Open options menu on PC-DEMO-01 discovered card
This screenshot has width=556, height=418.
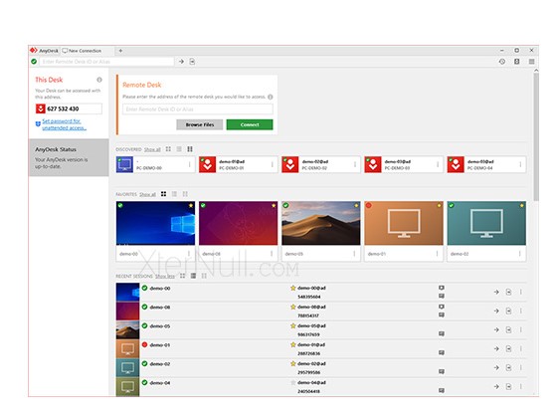272,164
